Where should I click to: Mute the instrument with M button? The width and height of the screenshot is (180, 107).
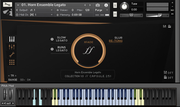coord(115,14)
